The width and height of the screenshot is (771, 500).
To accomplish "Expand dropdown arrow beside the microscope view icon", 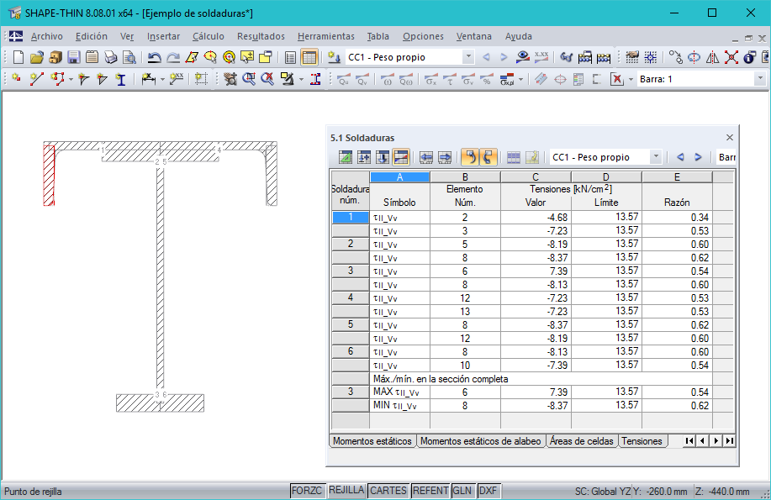I will tap(301, 79).
